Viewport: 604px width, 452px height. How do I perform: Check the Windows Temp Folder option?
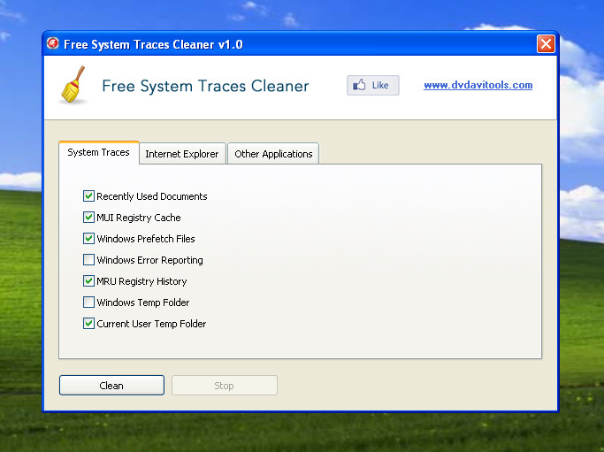[88, 303]
